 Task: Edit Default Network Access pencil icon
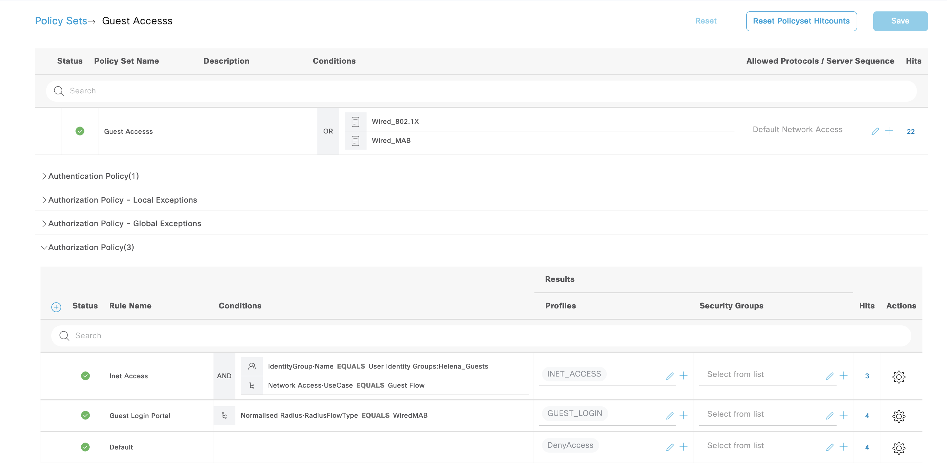click(875, 131)
